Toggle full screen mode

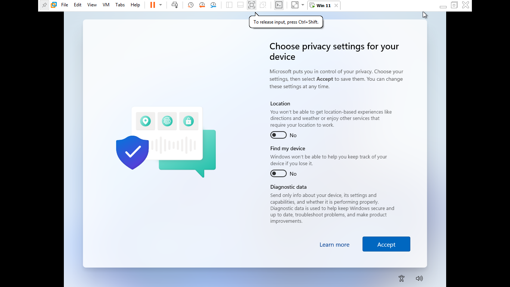(x=252, y=5)
